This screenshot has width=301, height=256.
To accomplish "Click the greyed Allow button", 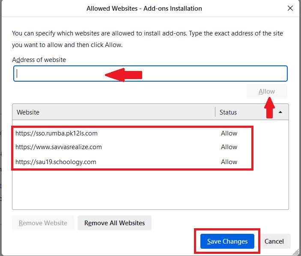I will coord(267,91).
